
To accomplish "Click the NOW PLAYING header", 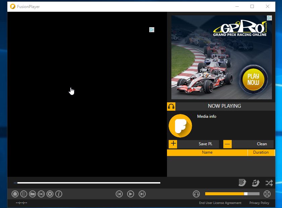I will click(224, 106).
